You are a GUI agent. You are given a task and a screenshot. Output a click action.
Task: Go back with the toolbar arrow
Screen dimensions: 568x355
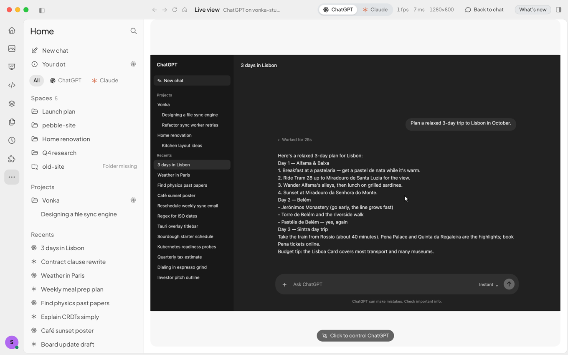tap(155, 10)
